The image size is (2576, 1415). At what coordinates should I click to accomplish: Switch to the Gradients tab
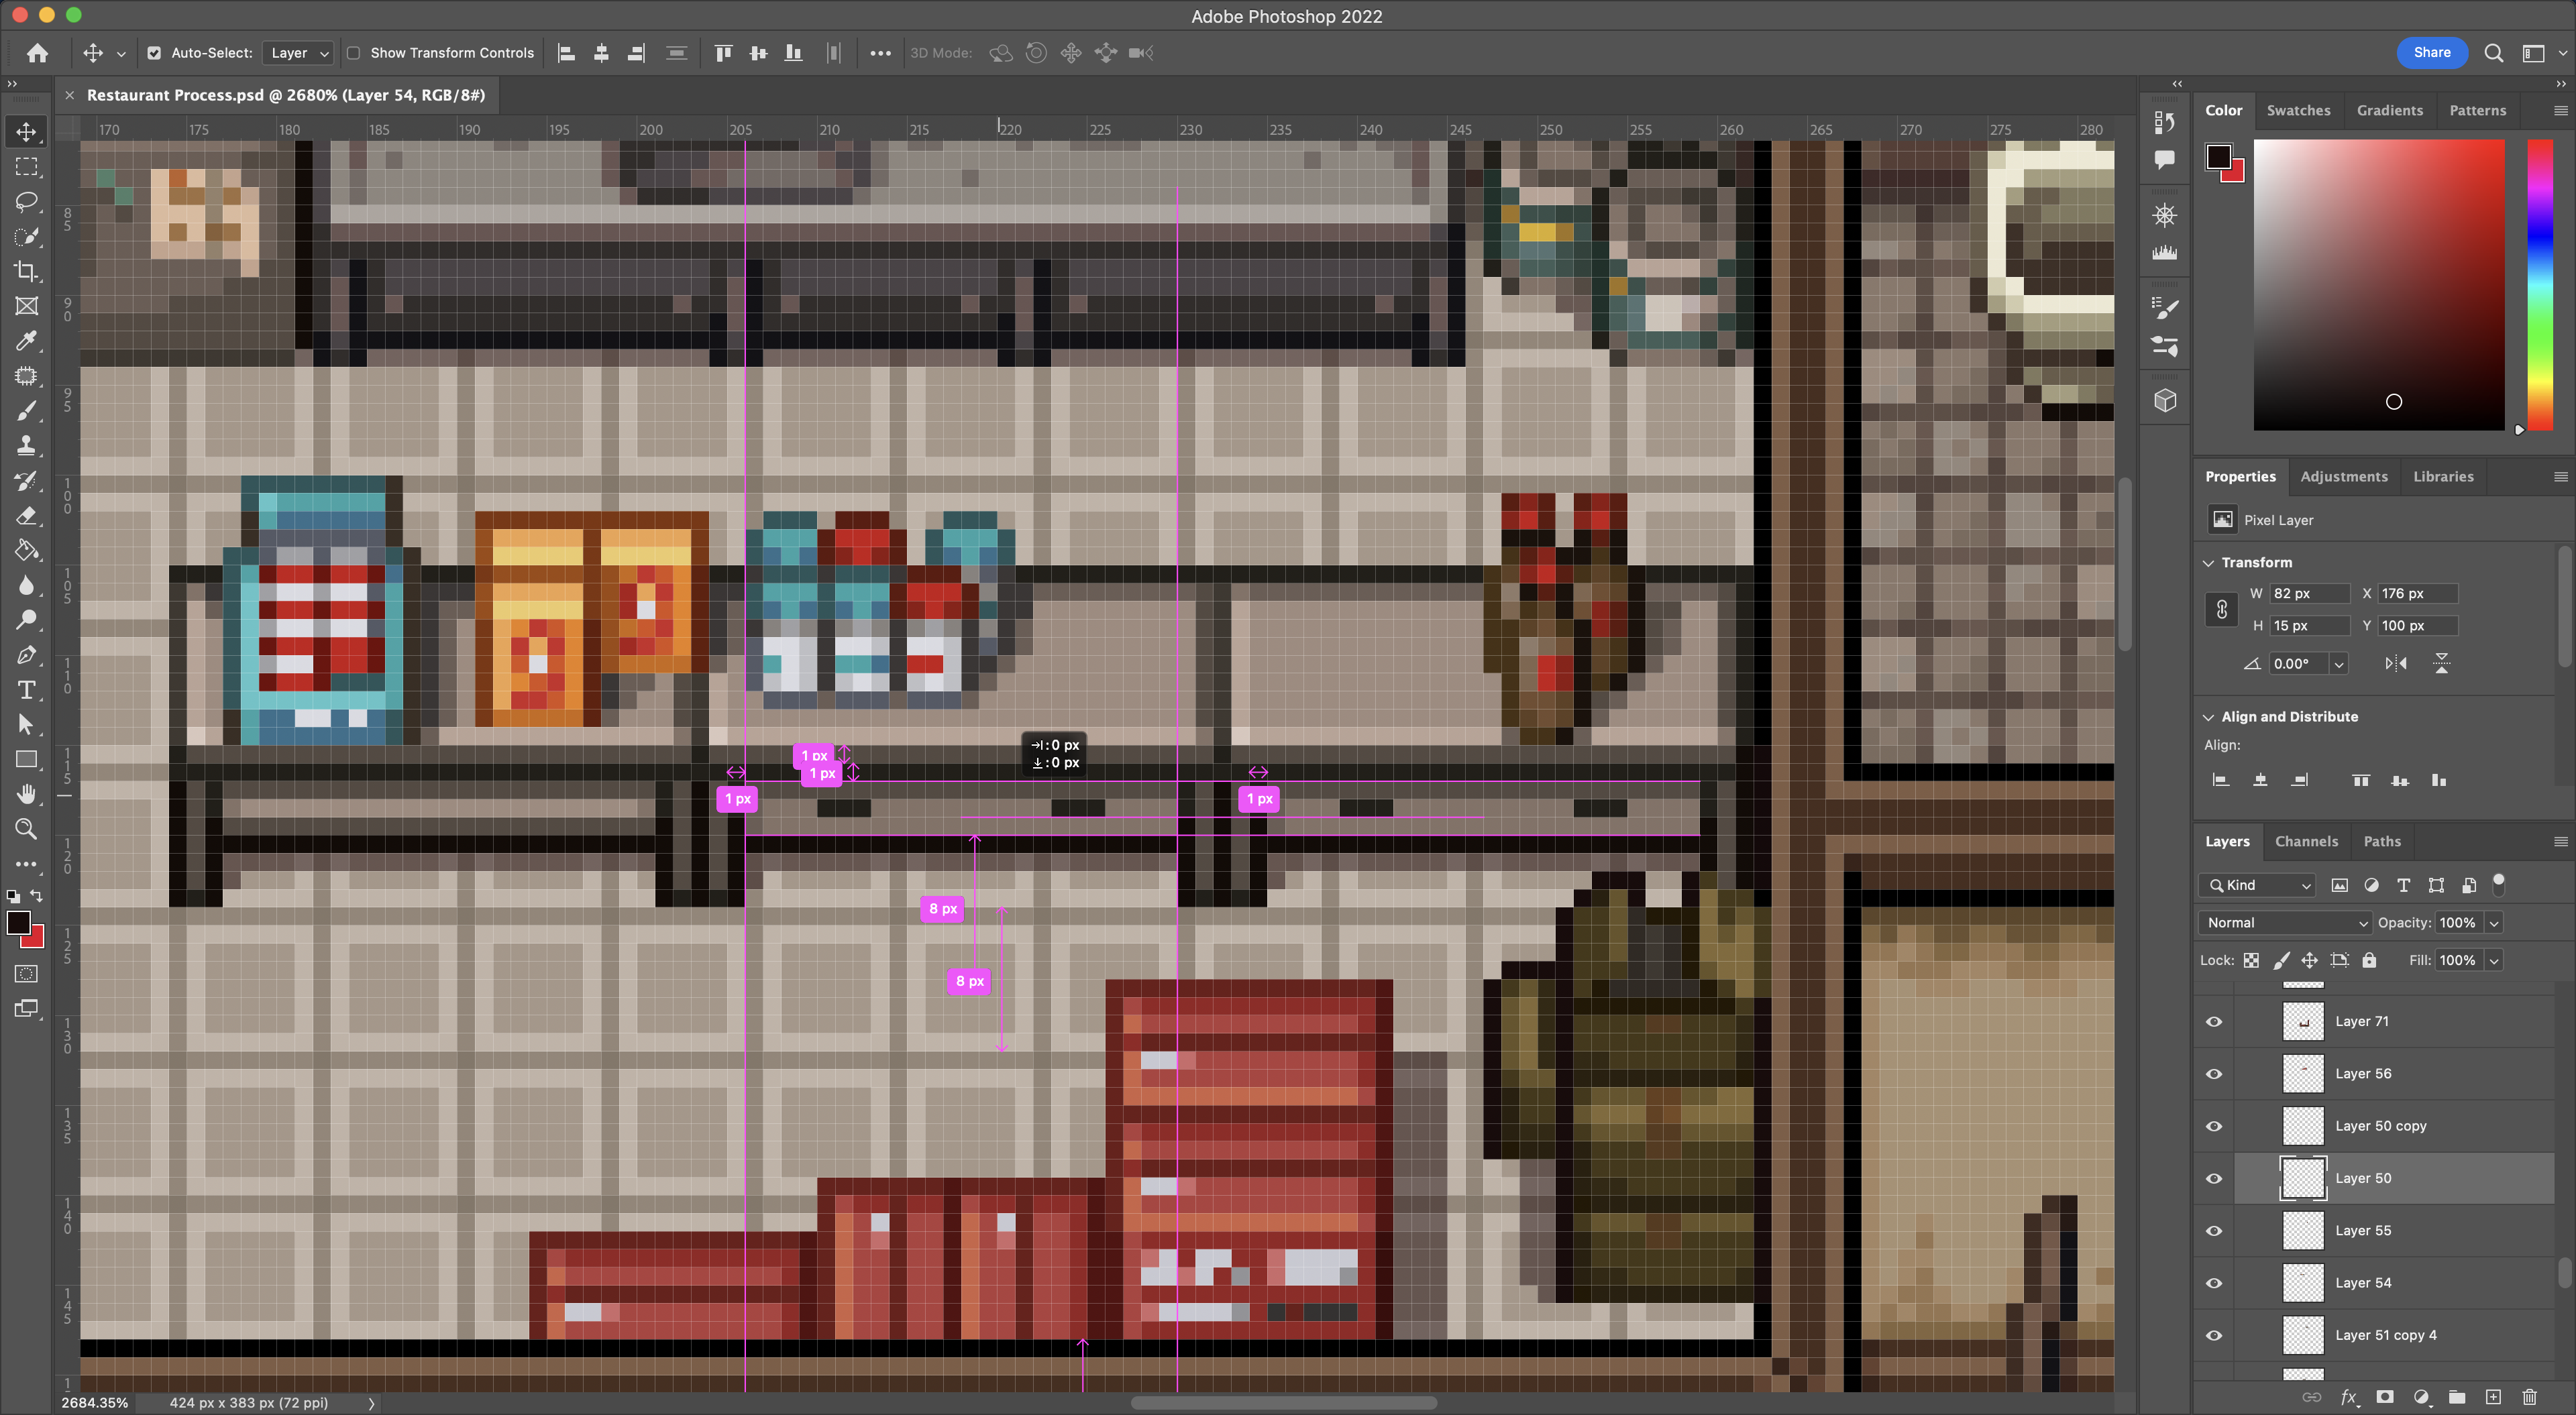(2389, 110)
